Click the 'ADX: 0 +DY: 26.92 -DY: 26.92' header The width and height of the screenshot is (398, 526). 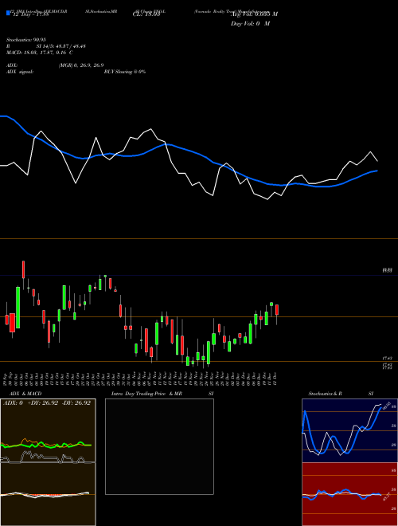47,403
